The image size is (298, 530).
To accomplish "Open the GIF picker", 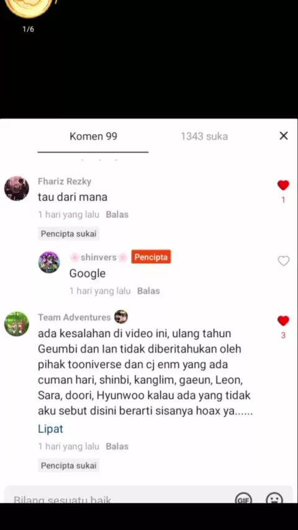I will 243,498.
